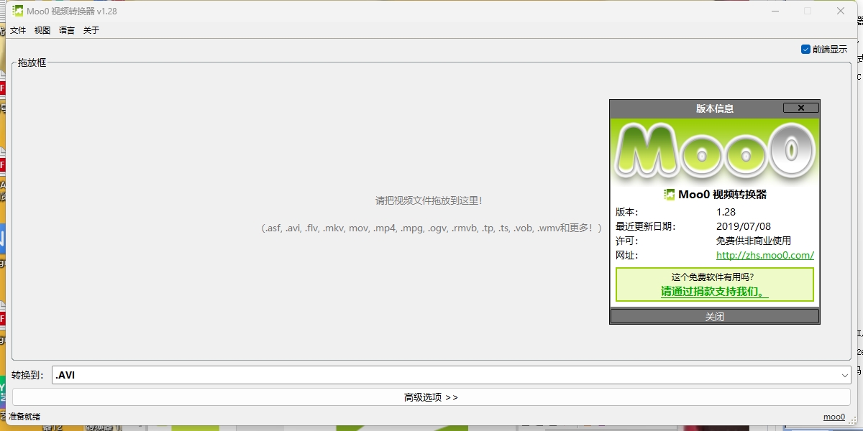Click the 高级选项 >> button

431,397
